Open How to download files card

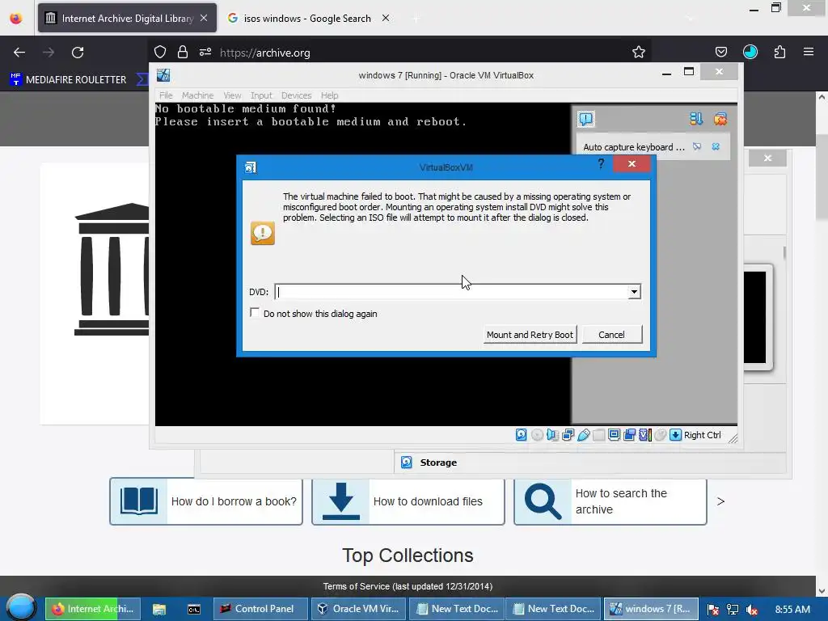point(408,501)
